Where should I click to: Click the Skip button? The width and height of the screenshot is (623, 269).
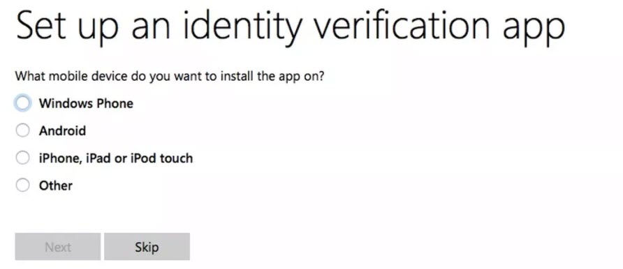(x=147, y=247)
